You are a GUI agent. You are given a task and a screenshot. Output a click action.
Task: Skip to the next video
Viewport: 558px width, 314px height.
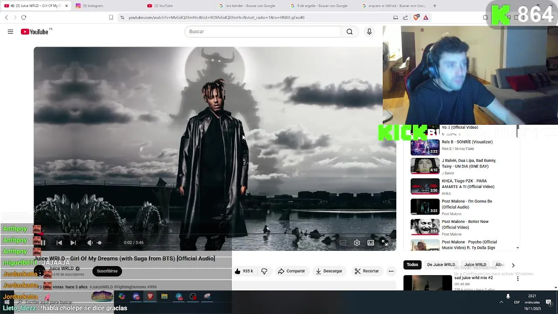point(73,242)
